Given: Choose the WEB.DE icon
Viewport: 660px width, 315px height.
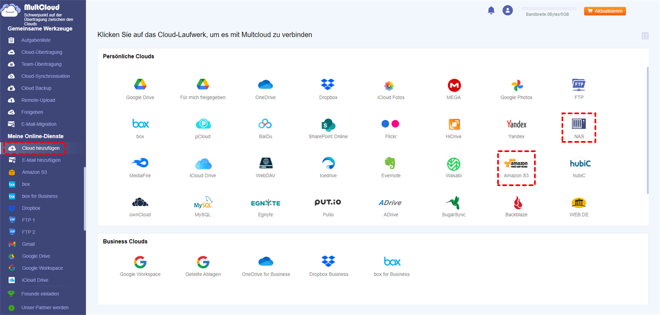Looking at the screenshot, I should (579, 203).
